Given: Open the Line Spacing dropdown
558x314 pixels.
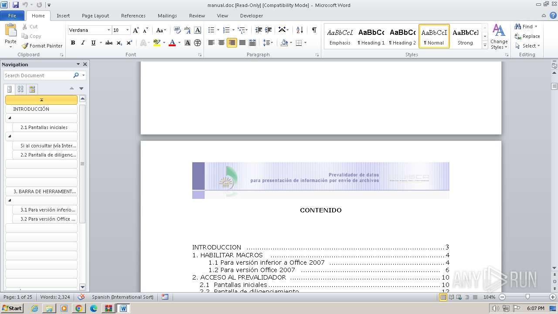Looking at the screenshot, I should [268, 43].
